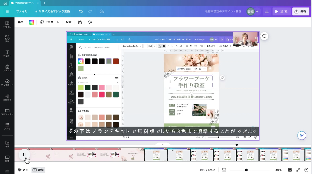Open the アプリ apps panel
The width and height of the screenshot is (312, 174).
[x=7, y=126]
